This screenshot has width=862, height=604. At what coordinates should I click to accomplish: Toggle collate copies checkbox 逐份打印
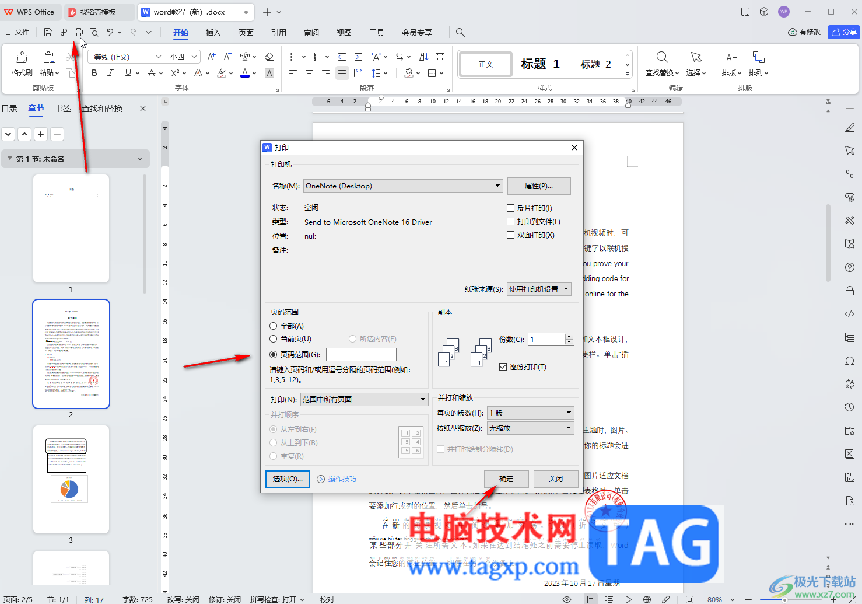503,366
